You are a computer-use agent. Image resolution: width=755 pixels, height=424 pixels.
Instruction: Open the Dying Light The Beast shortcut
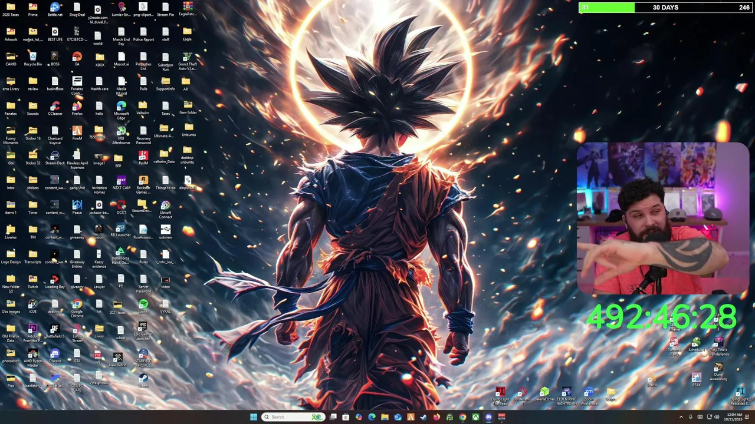(500, 396)
